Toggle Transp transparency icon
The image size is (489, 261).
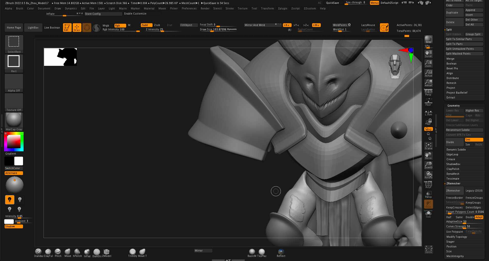point(428,194)
